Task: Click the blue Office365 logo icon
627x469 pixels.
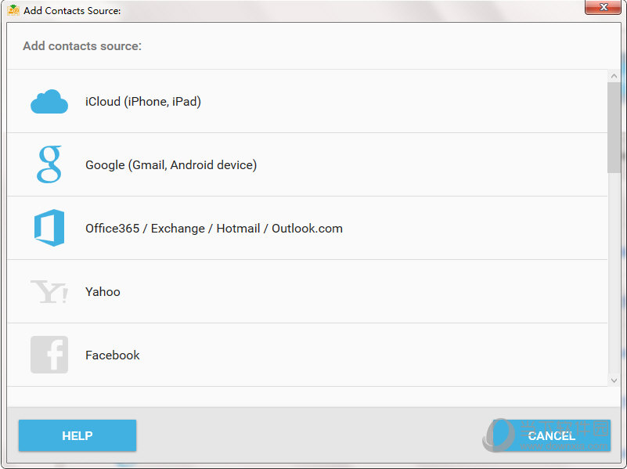Action: click(x=49, y=228)
